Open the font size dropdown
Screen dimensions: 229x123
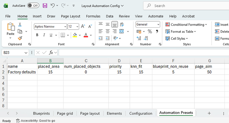[77, 26]
